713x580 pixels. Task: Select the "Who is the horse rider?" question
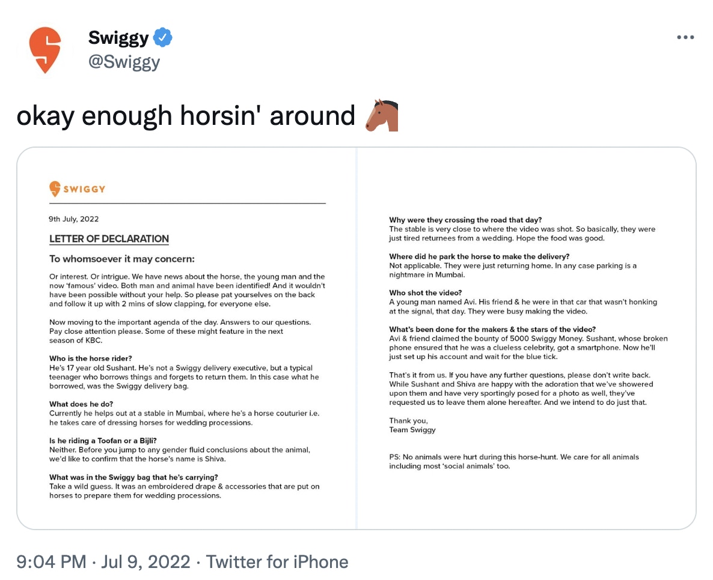(x=91, y=358)
